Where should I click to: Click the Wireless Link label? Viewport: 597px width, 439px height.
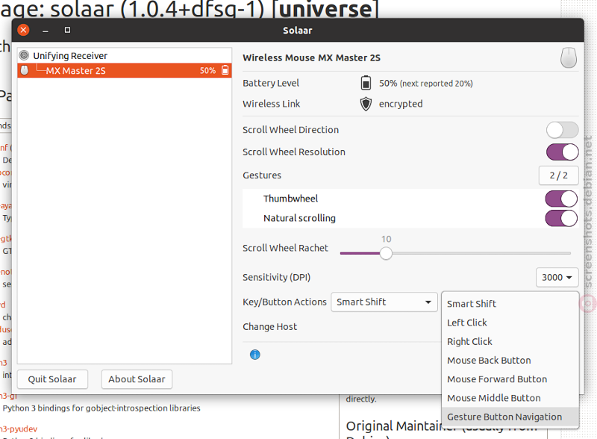tap(271, 104)
